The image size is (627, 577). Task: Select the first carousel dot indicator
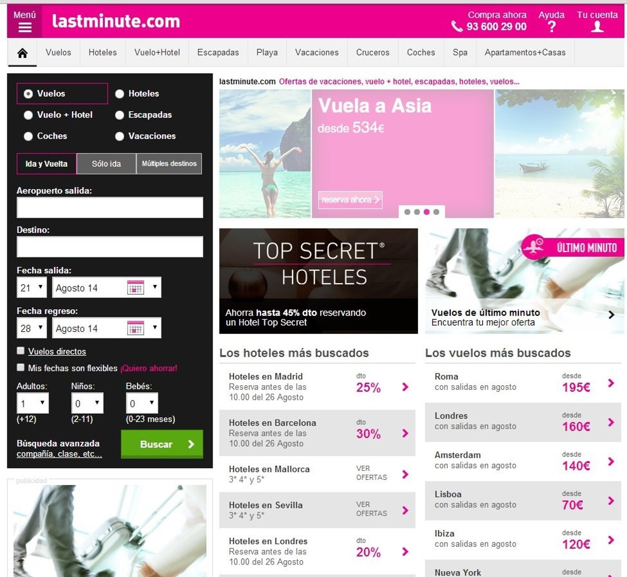tap(408, 212)
